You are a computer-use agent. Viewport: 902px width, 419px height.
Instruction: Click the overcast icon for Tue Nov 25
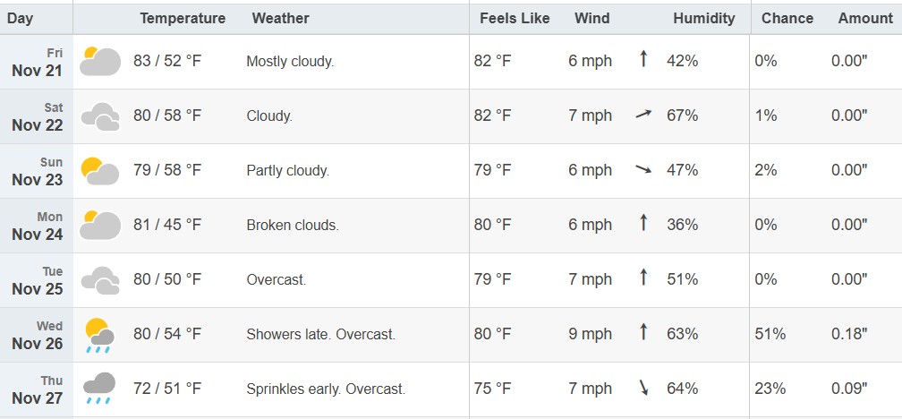[100, 280]
